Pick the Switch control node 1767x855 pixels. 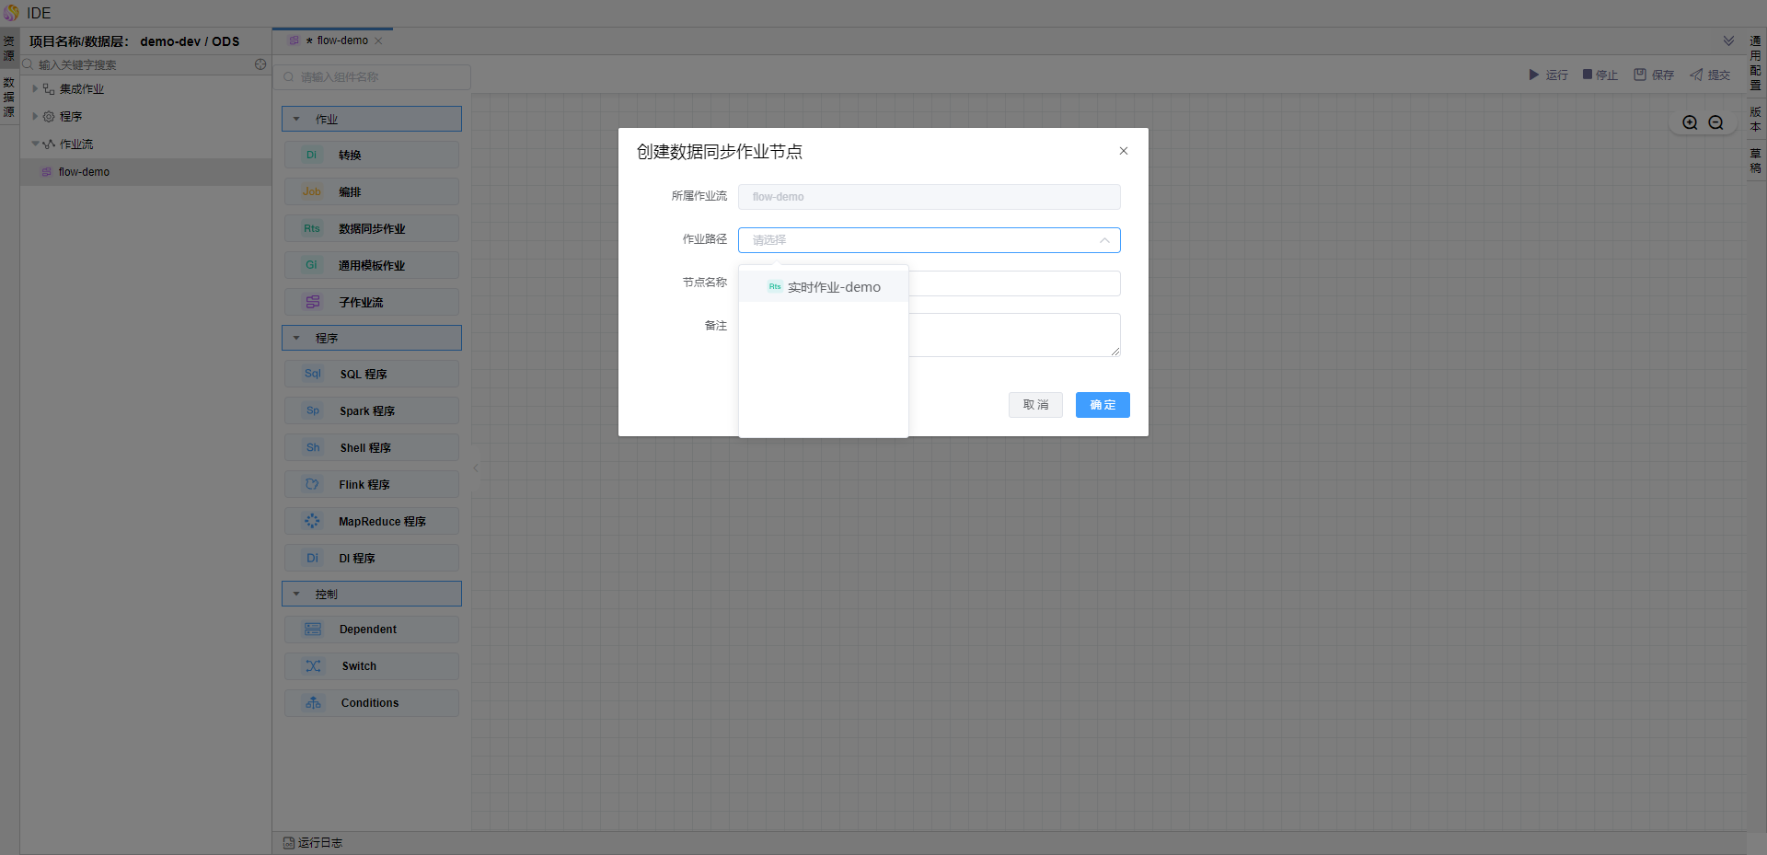[372, 666]
